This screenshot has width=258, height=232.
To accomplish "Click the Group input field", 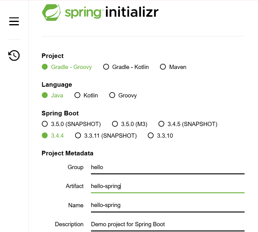I will point(168,167).
